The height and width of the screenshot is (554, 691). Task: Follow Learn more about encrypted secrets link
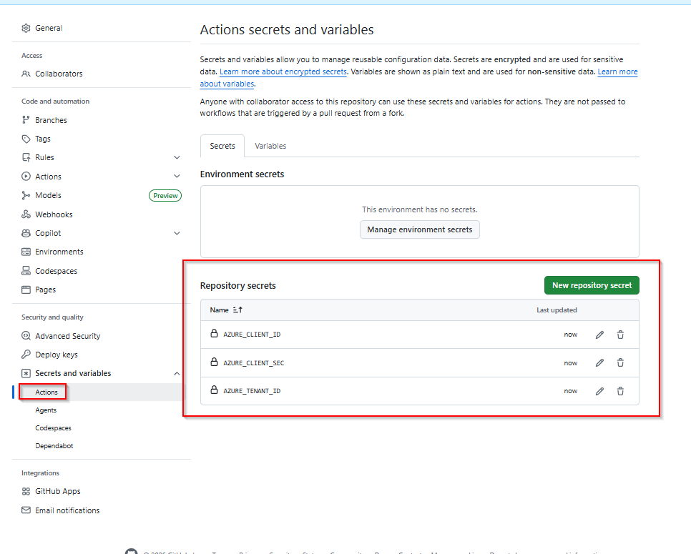(x=283, y=71)
